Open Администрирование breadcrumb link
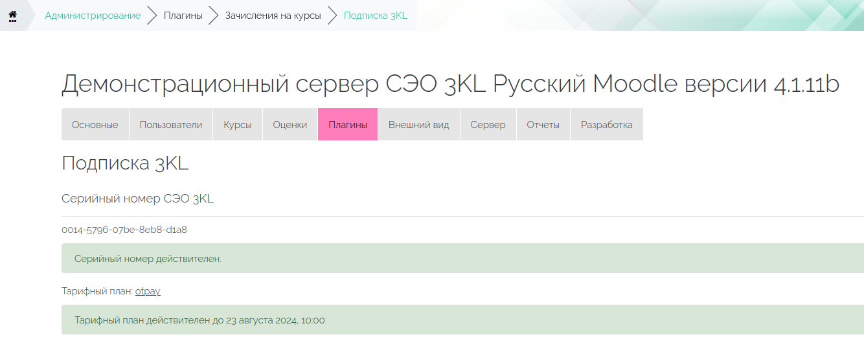Viewport: 864px width, 350px height. coord(93,16)
